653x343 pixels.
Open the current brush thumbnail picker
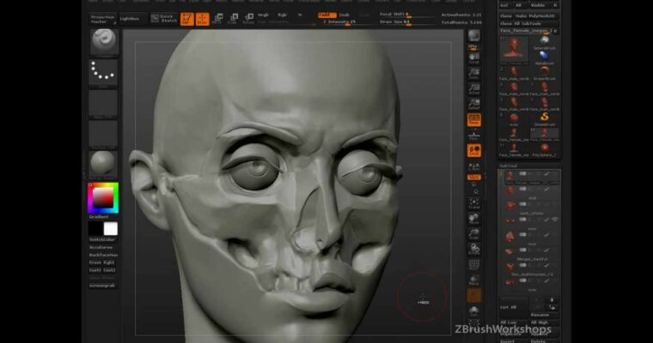click(104, 42)
